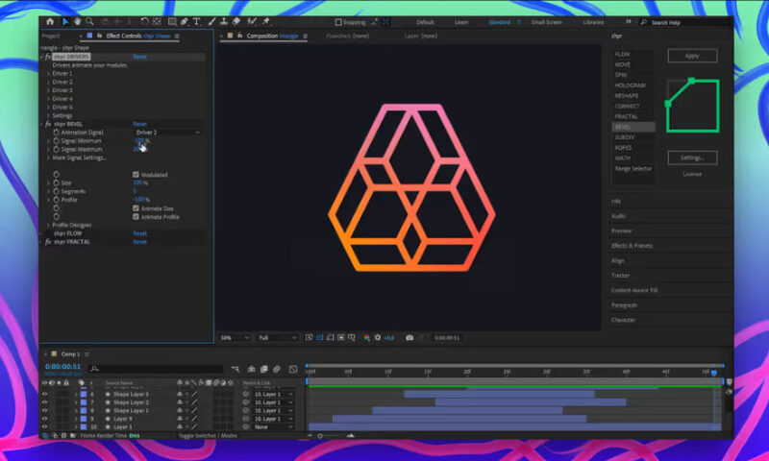Choose the Type text tool
769x461 pixels.
point(195,21)
